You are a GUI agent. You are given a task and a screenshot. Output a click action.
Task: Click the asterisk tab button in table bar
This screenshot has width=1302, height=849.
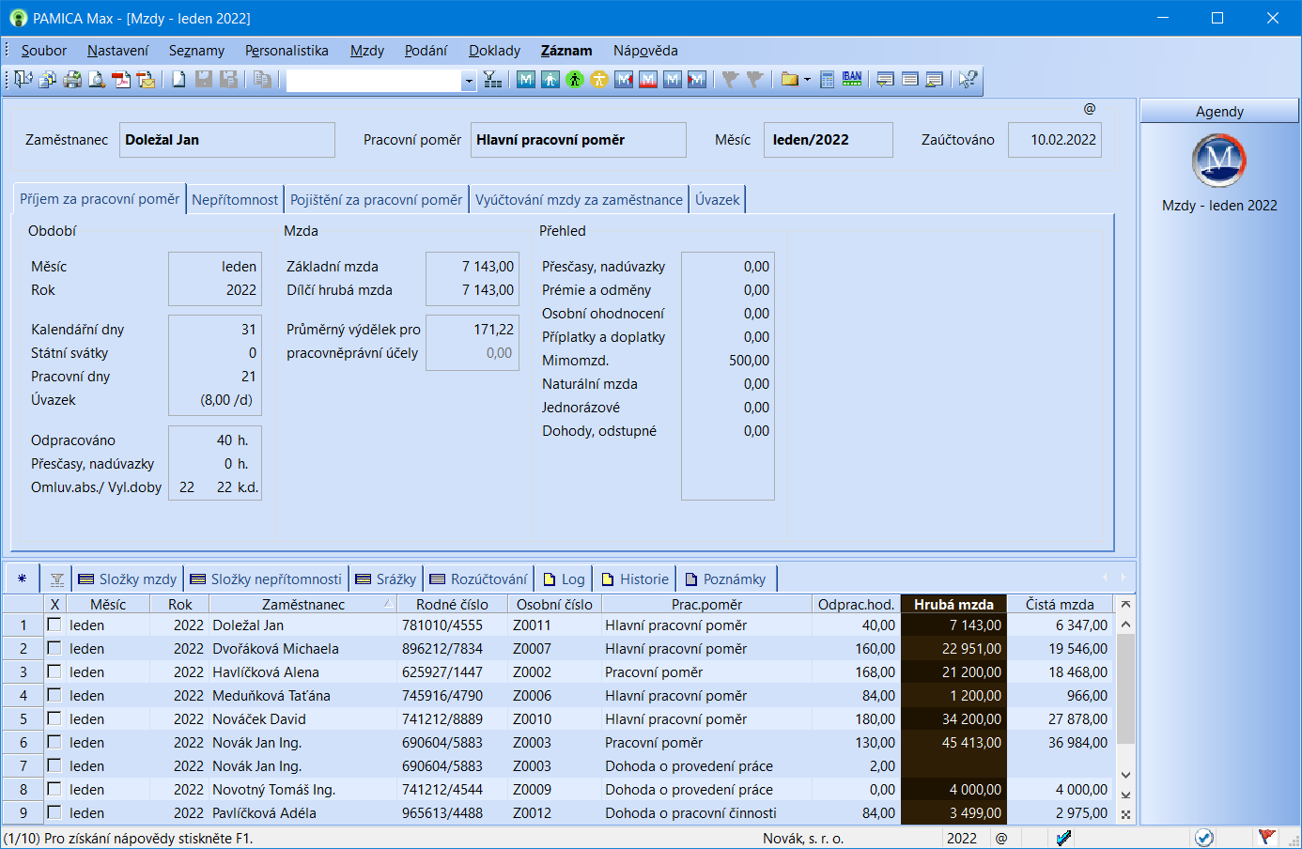point(22,579)
